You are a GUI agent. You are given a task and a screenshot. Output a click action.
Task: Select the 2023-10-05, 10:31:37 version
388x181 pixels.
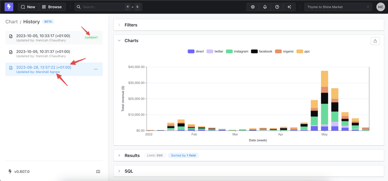(54, 54)
